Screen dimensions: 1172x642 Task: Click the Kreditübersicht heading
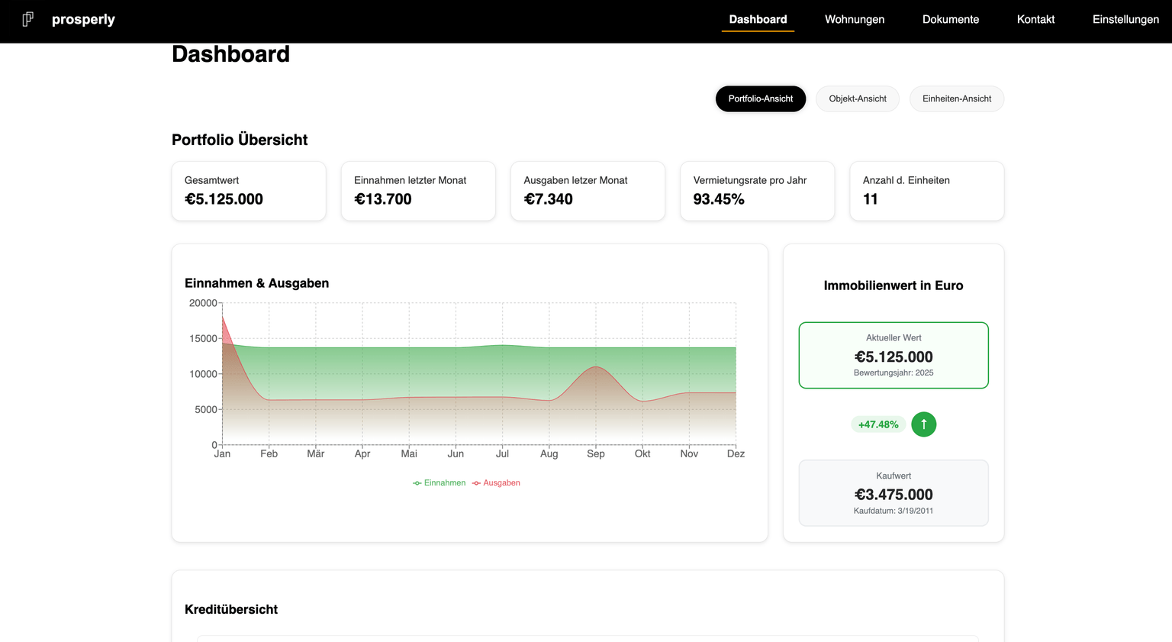[x=231, y=609]
